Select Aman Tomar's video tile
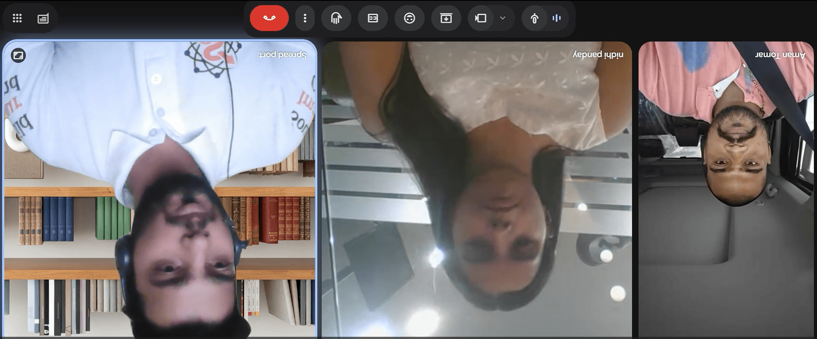 (726, 189)
